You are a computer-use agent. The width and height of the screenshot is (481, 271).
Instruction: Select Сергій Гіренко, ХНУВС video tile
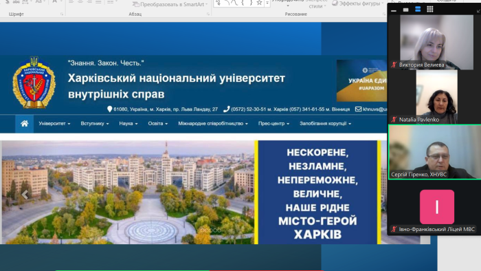click(x=435, y=152)
